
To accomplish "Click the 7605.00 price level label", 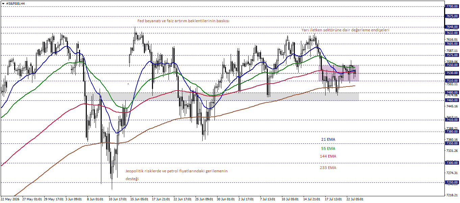I will click(x=452, y=44).
